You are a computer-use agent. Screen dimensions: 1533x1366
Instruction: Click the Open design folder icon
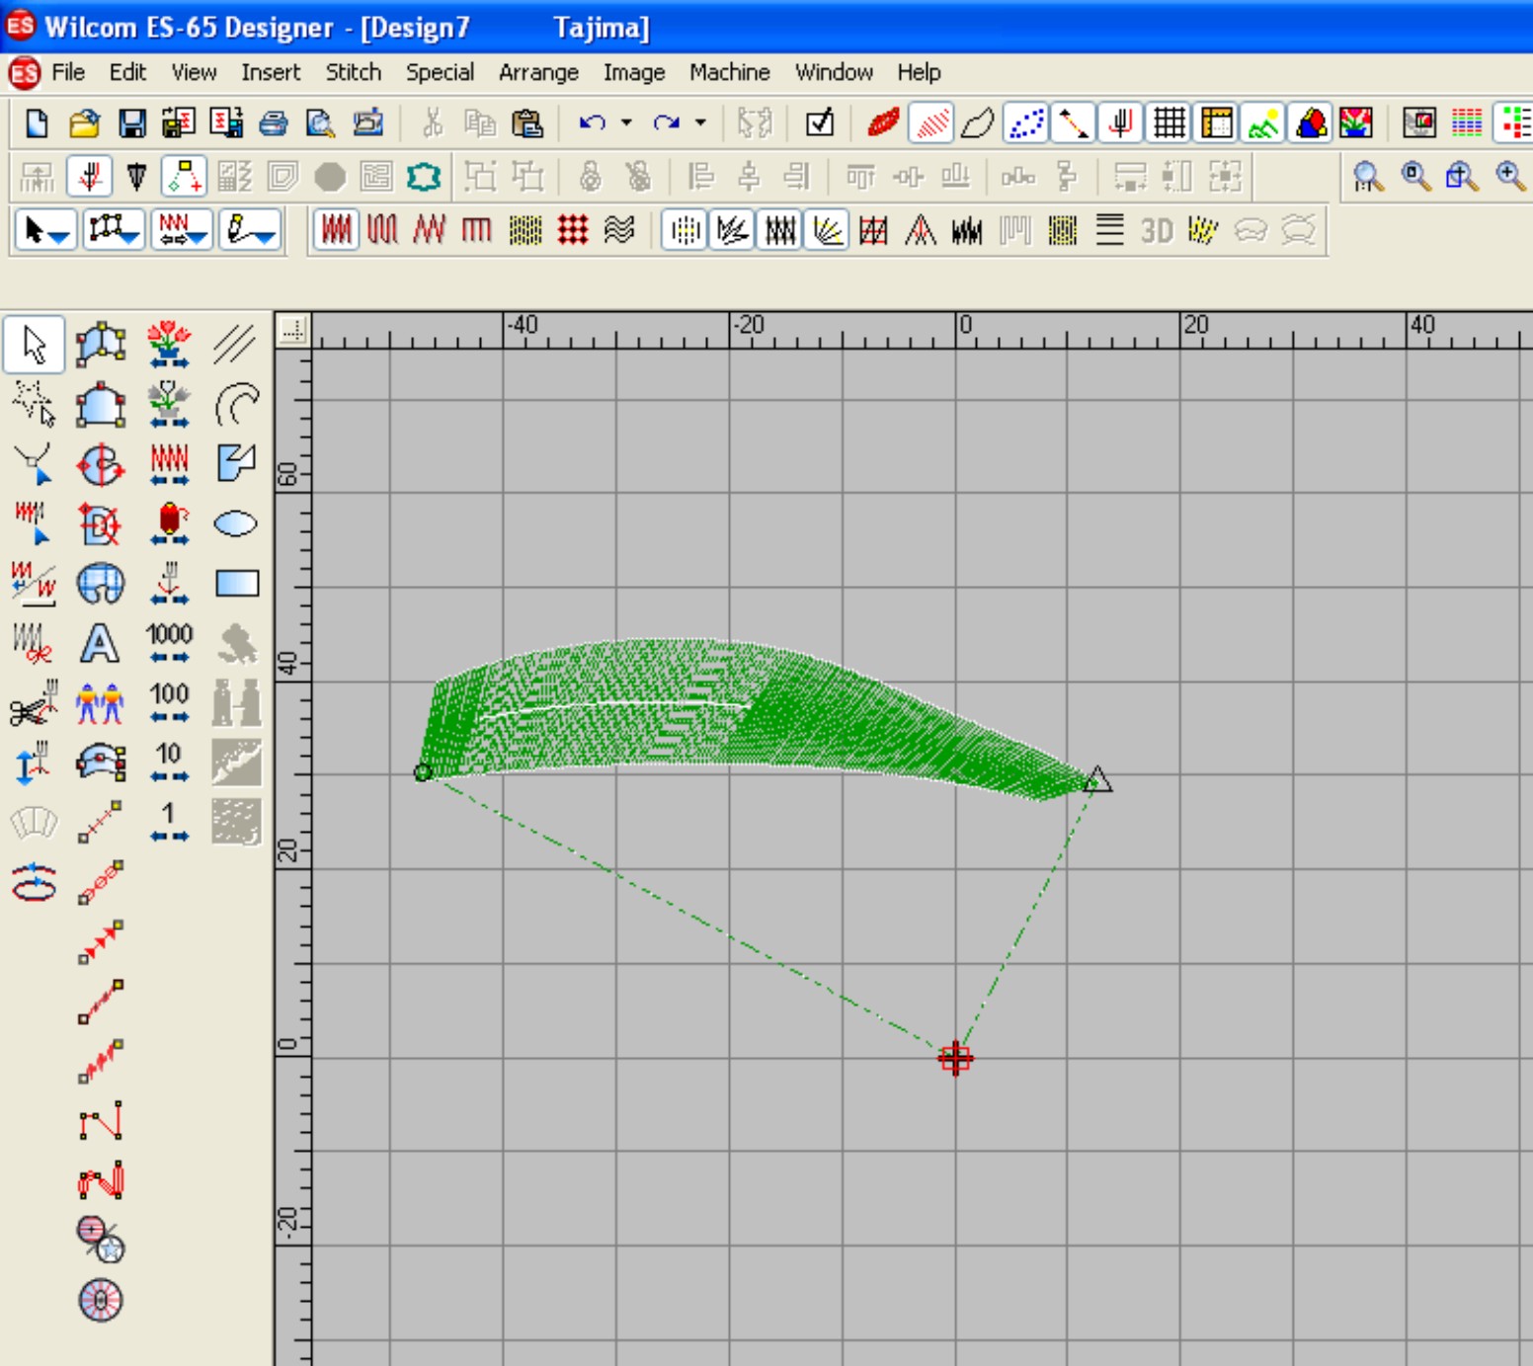[x=84, y=123]
